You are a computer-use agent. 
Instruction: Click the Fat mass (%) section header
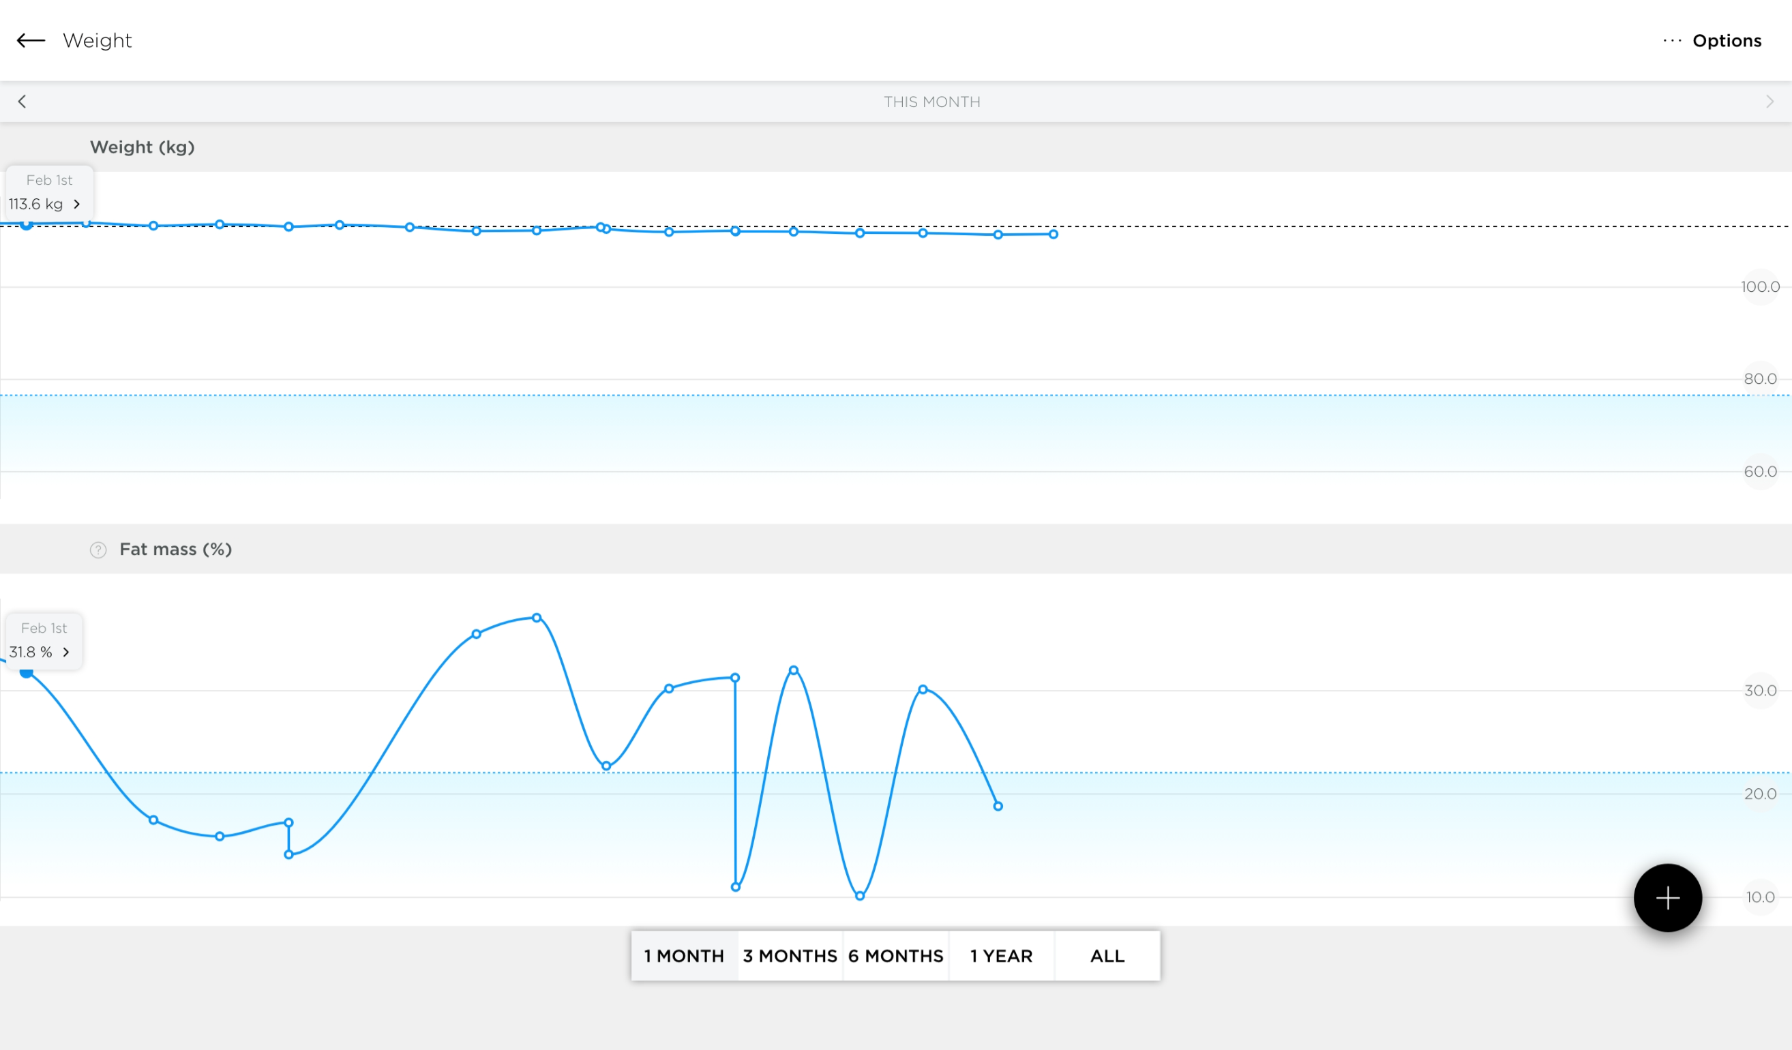click(x=176, y=550)
